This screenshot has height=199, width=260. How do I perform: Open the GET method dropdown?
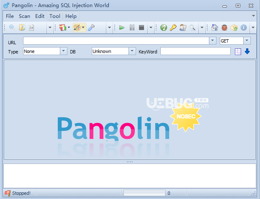point(247,40)
